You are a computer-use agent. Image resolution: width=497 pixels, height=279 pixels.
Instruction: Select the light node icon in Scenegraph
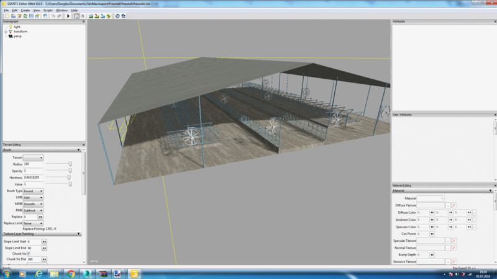click(x=10, y=27)
